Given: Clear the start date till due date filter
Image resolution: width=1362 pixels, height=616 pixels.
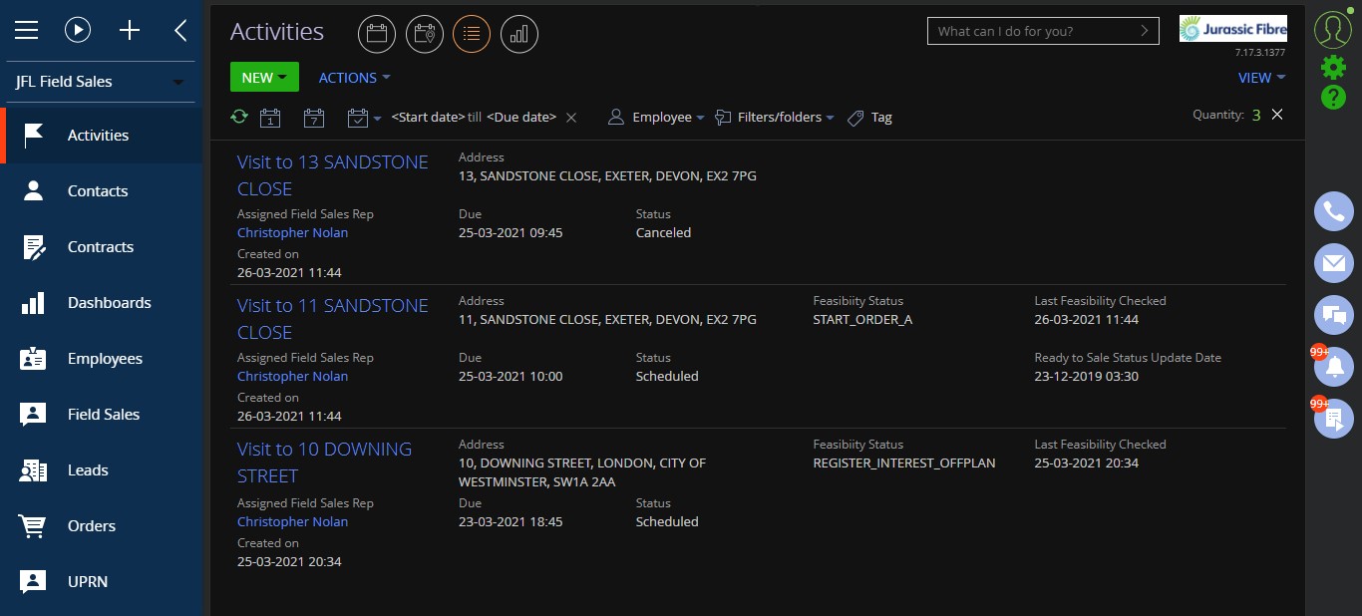Looking at the screenshot, I should 571,118.
